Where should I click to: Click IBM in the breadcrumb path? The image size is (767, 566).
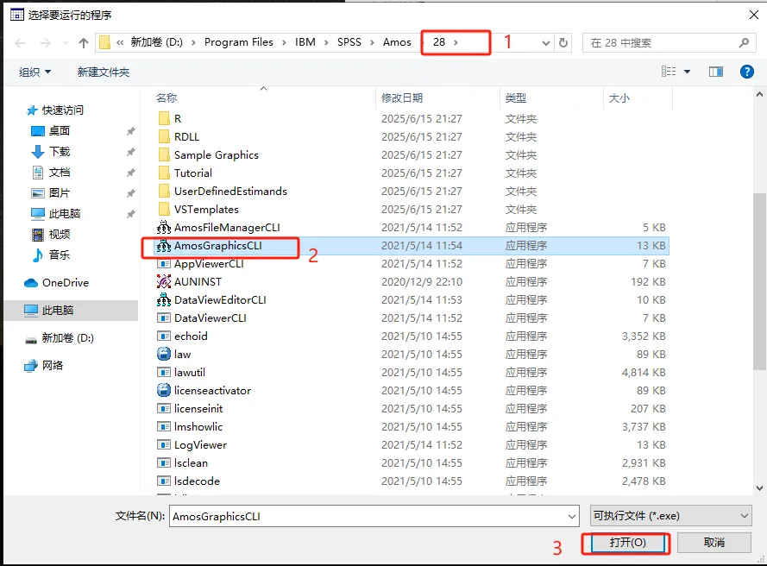coord(305,42)
